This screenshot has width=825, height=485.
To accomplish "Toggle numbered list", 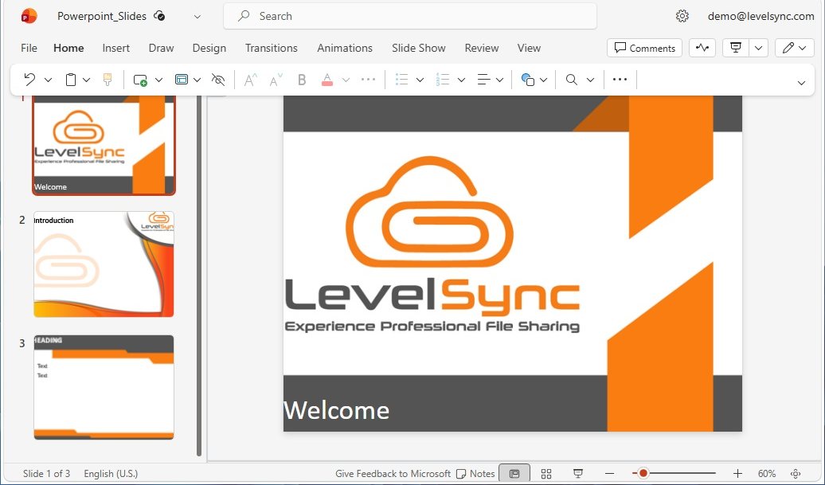I will pyautogui.click(x=443, y=80).
